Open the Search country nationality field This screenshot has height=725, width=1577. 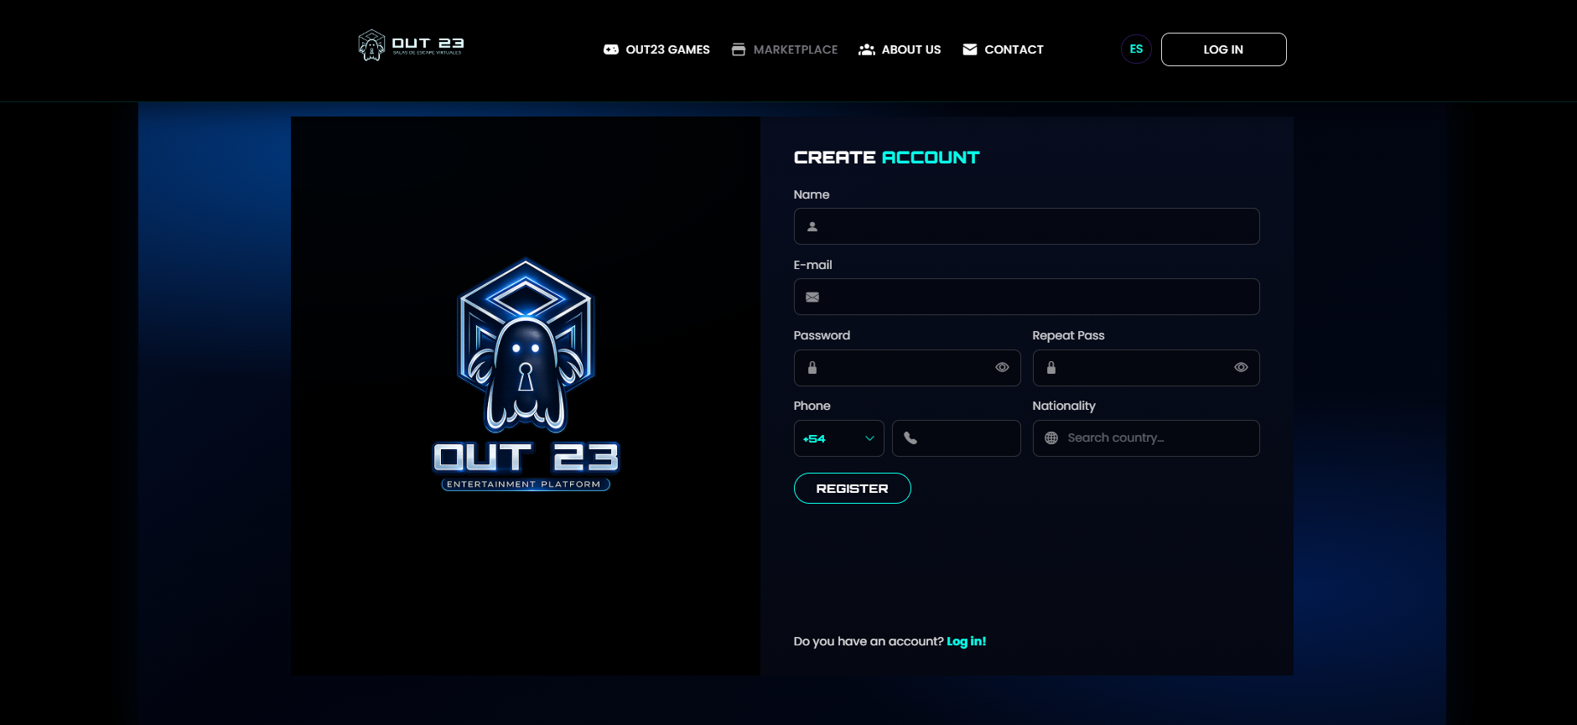(1146, 438)
